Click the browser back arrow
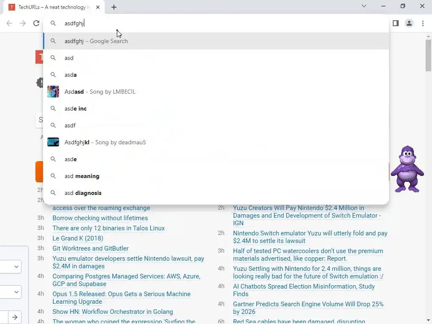The width and height of the screenshot is (432, 324). (x=9, y=23)
